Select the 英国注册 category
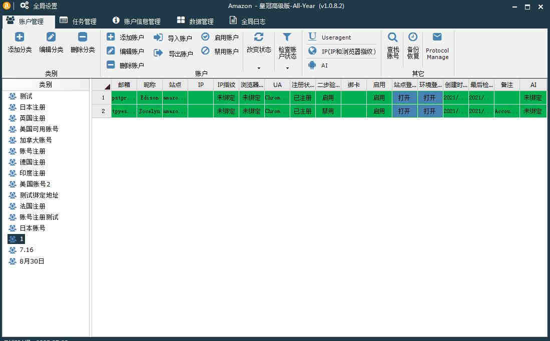The height and width of the screenshot is (341, 550). click(27, 118)
